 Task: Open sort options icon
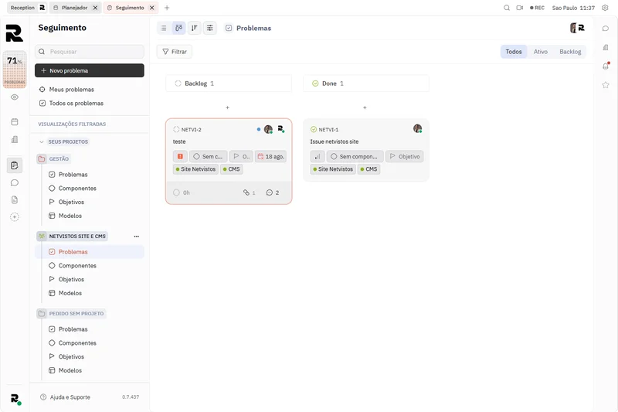195,28
